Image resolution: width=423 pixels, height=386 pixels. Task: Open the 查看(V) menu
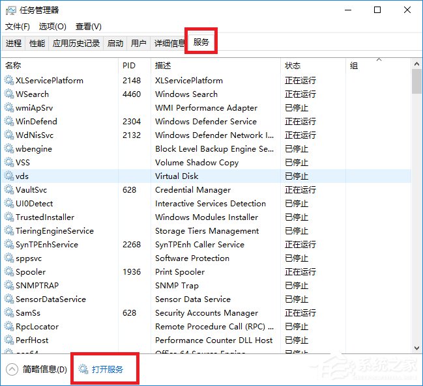click(89, 27)
